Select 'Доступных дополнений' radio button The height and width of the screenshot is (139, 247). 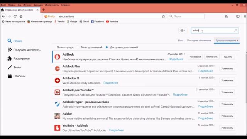click(107, 47)
